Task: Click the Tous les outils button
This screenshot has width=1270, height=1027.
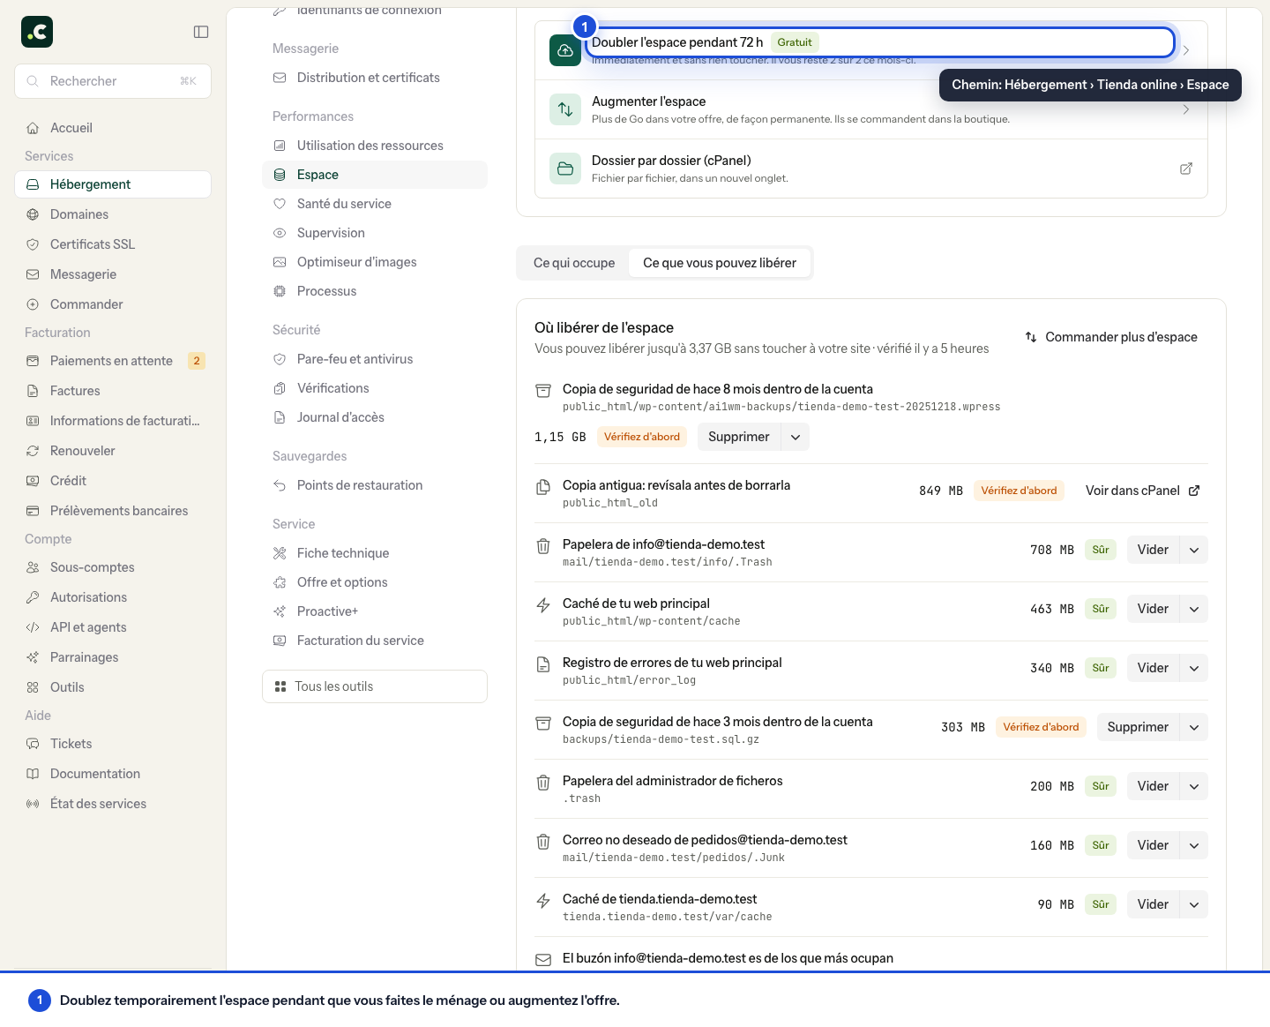Action: click(375, 686)
